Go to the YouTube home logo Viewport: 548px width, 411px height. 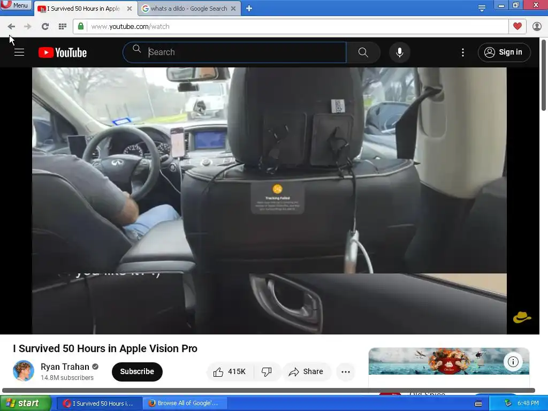pos(63,52)
